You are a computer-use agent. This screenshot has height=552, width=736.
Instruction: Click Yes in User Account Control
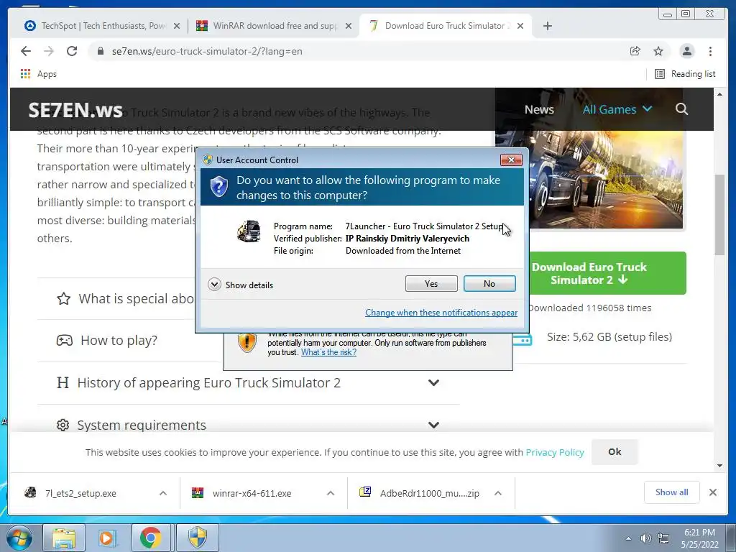(431, 283)
